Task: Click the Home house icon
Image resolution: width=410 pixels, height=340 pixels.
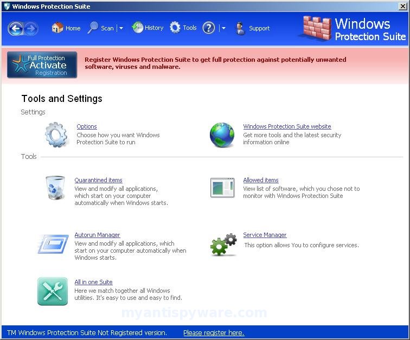Action: (57, 28)
